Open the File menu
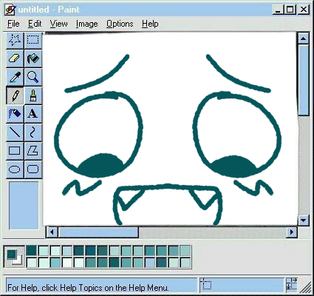The image size is (314, 296). [13, 24]
